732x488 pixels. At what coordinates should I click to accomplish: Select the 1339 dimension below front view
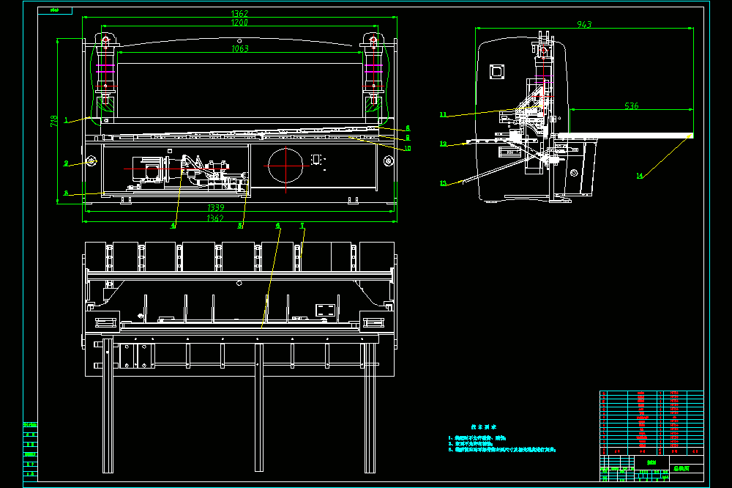[x=216, y=207]
